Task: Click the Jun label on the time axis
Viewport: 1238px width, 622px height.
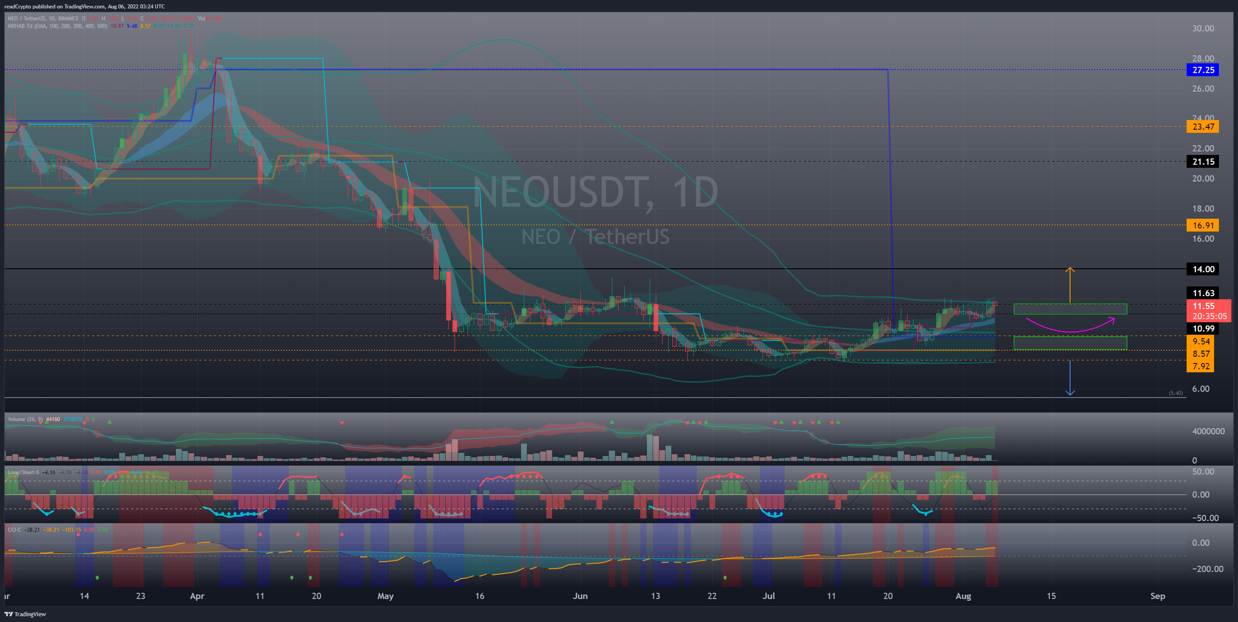Action: pos(580,596)
